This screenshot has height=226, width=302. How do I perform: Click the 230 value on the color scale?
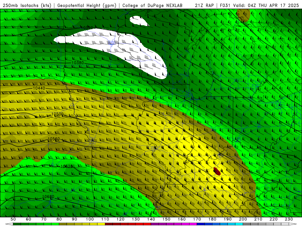[x=289, y=219]
